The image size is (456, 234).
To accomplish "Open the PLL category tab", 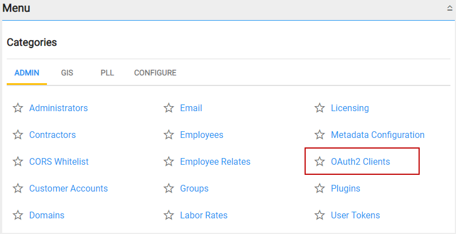I will point(107,73).
